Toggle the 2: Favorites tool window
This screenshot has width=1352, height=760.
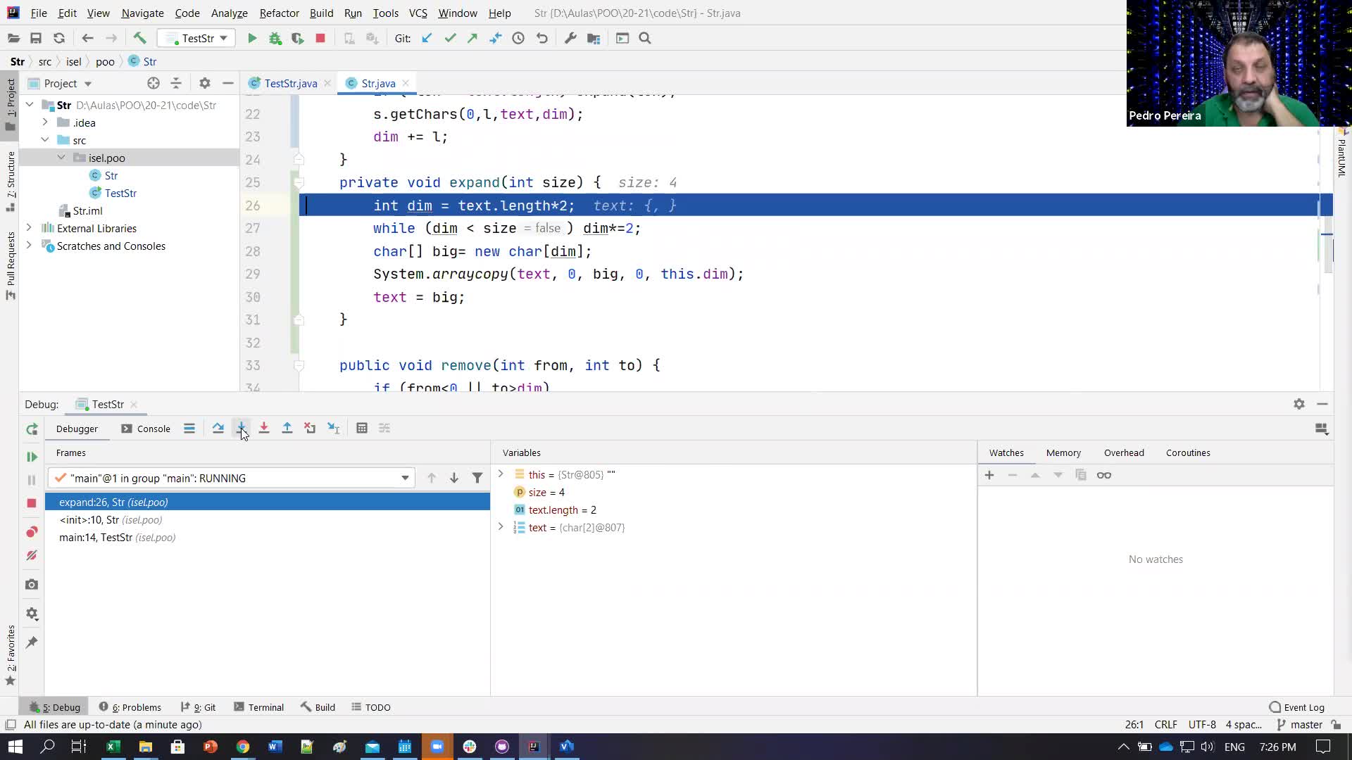11,655
